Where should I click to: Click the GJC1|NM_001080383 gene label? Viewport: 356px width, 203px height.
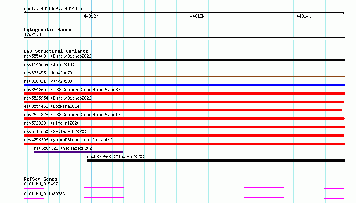coord(44,194)
